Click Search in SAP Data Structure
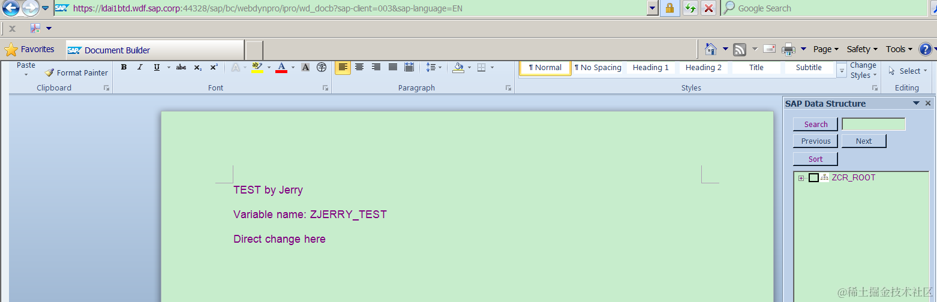The width and height of the screenshot is (937, 302). click(815, 124)
